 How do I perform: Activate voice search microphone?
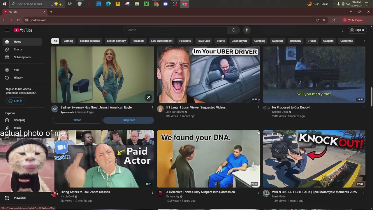tap(247, 30)
